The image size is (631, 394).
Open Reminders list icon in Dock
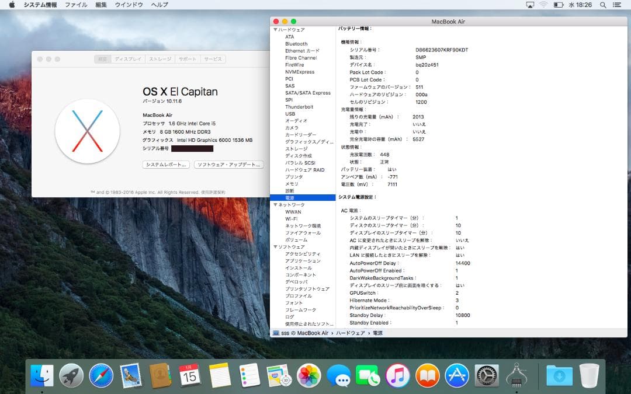click(x=249, y=375)
